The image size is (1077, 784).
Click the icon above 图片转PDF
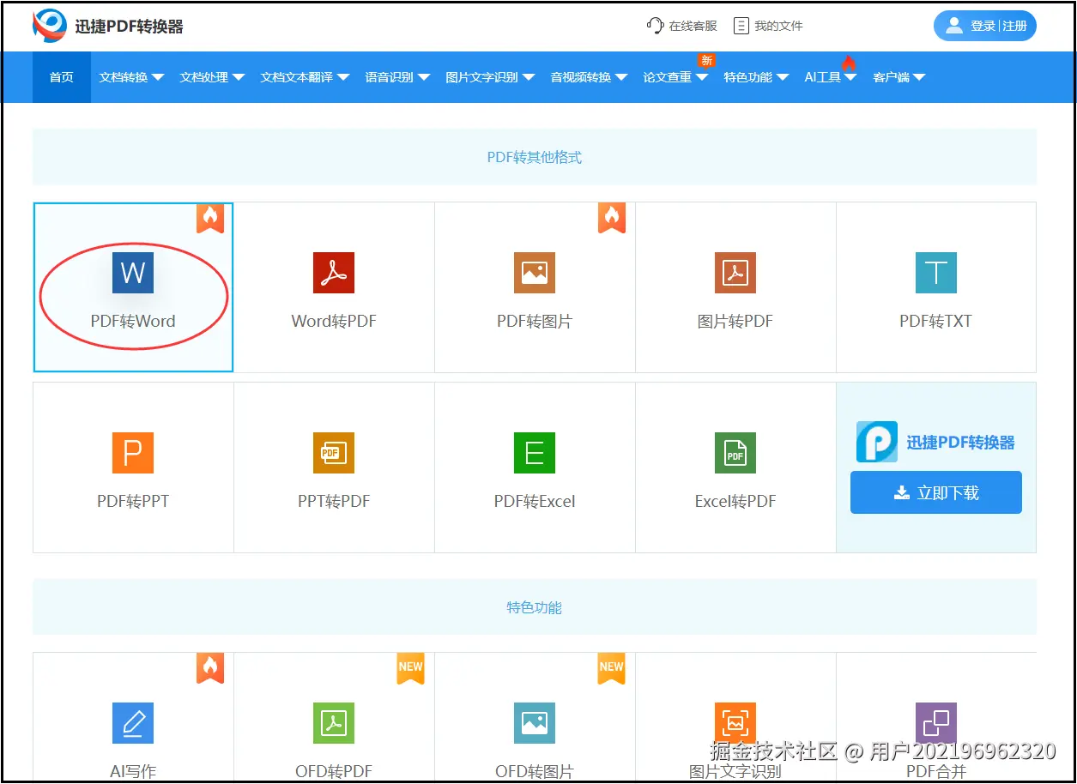(x=735, y=273)
